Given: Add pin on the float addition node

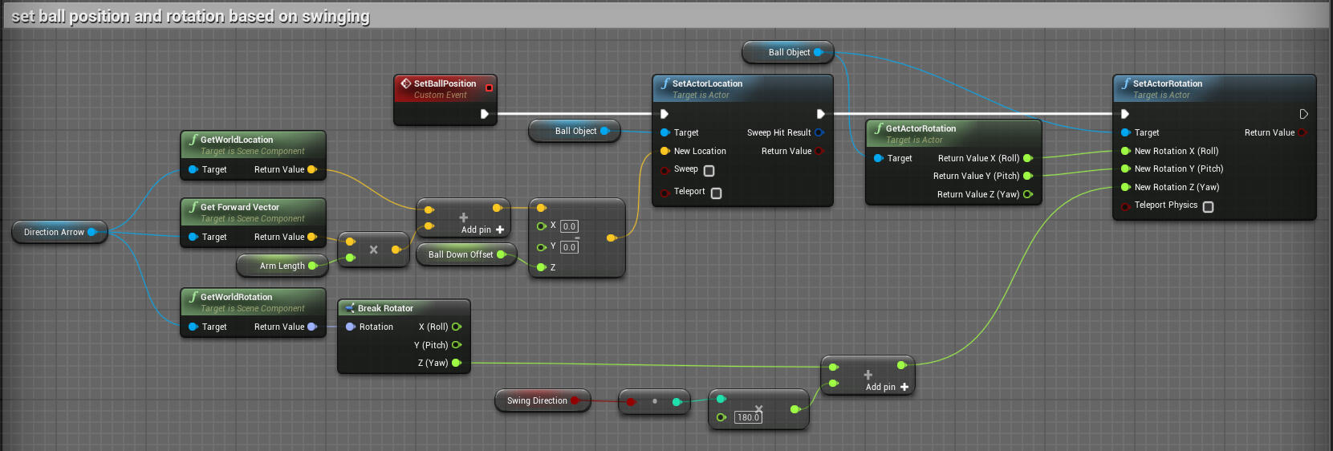Looking at the screenshot, I should 904,387.
